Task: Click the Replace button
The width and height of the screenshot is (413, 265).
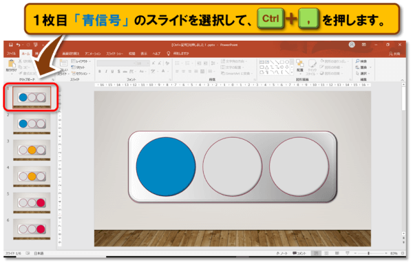Action: [363, 67]
